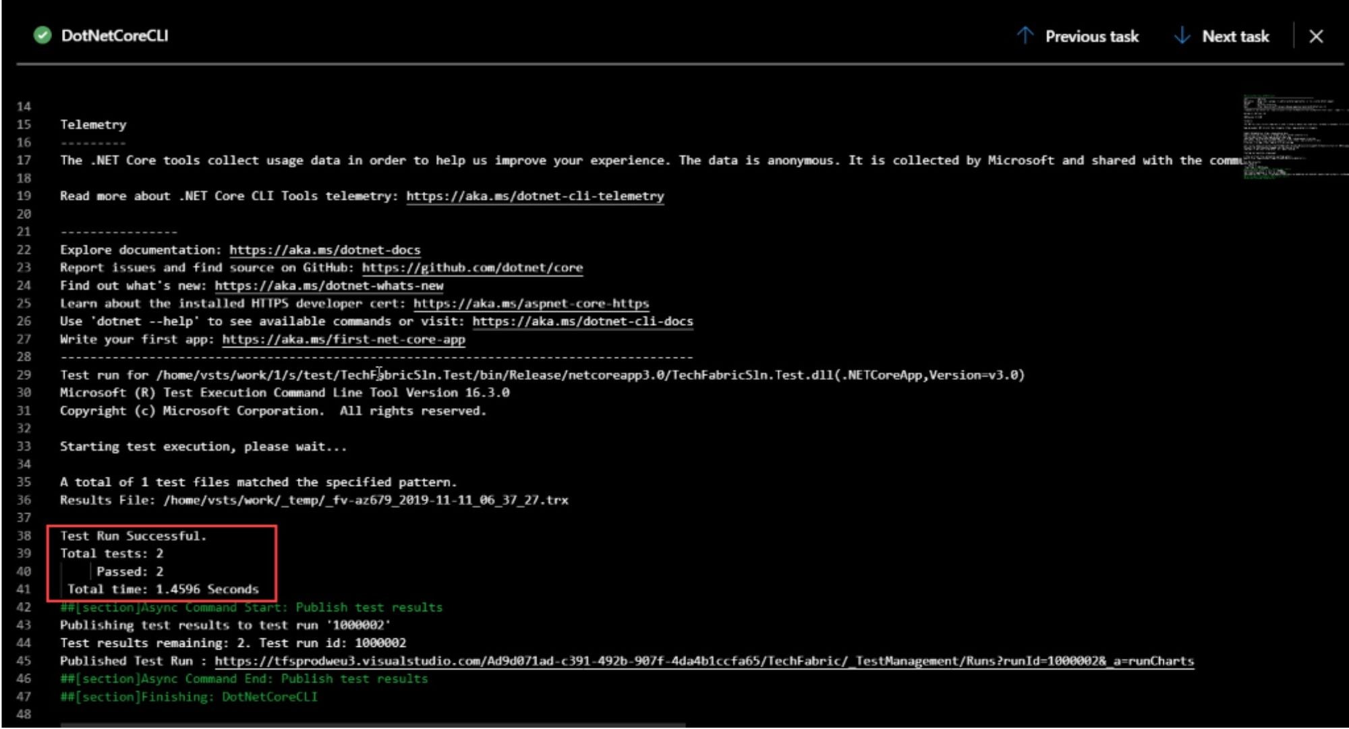Viewport: 1349px width, 729px height.
Task: Open the first-net-core-app tutorial link
Action: point(344,339)
